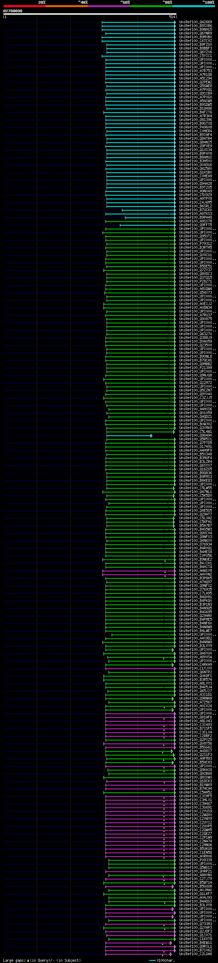
Task: Select the UniRef100_Q0RP21 label
Action: (195, 871)
